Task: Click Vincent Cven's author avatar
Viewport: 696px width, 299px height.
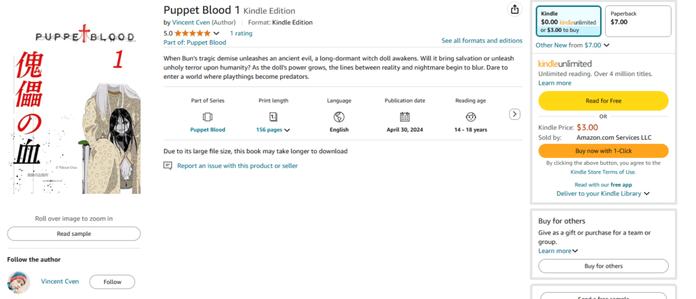Action: pyautogui.click(x=18, y=282)
